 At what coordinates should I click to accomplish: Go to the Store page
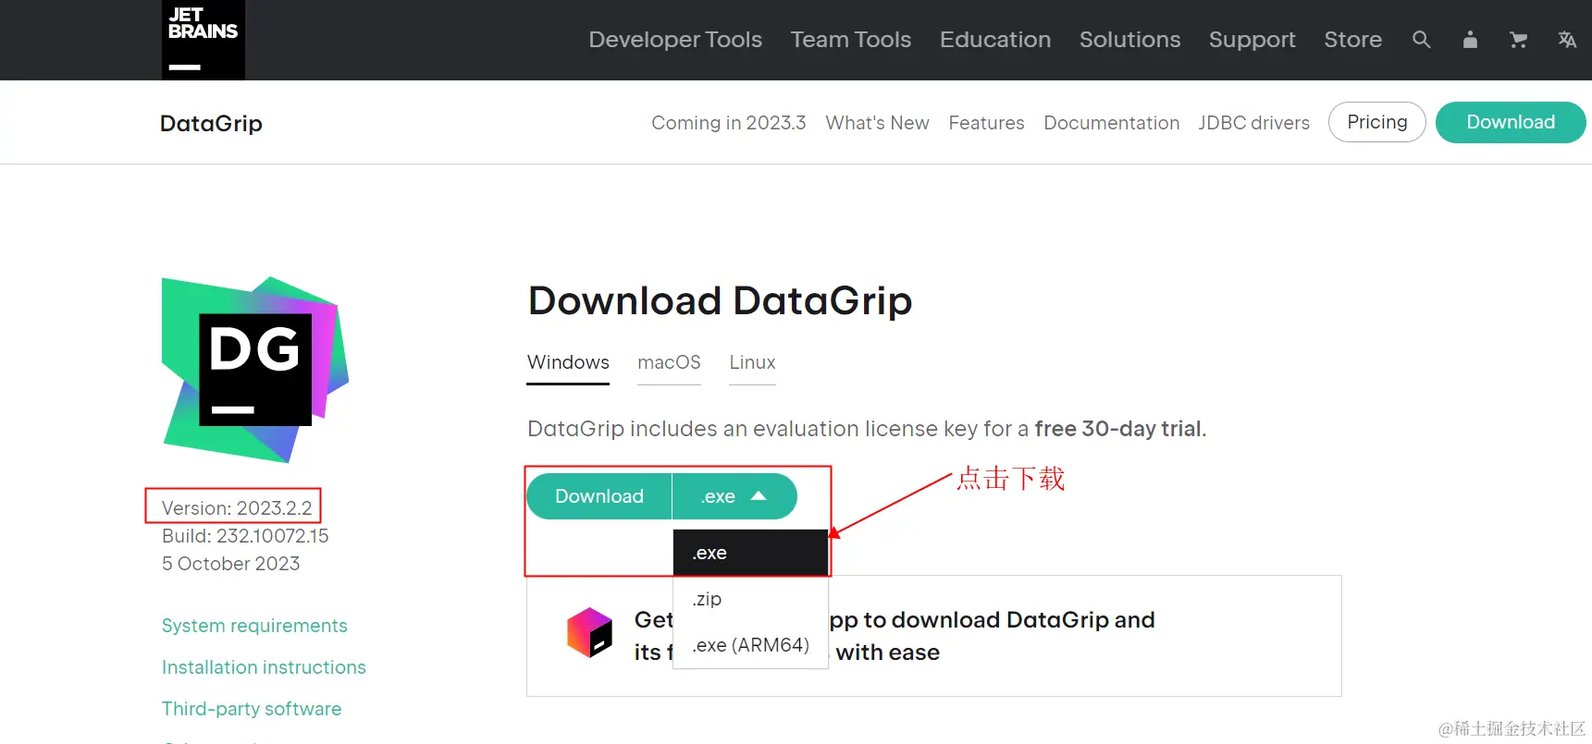(x=1353, y=40)
